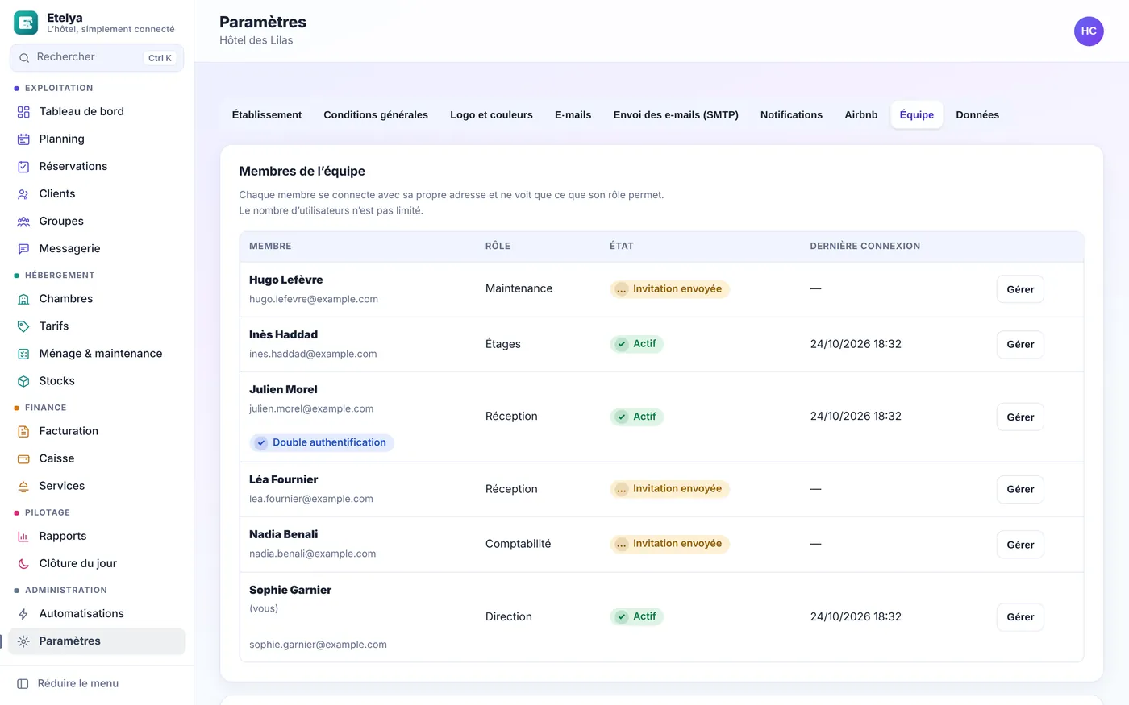Click Julien Morel's Double authentification badge
This screenshot has height=705, width=1129.
pos(322,442)
